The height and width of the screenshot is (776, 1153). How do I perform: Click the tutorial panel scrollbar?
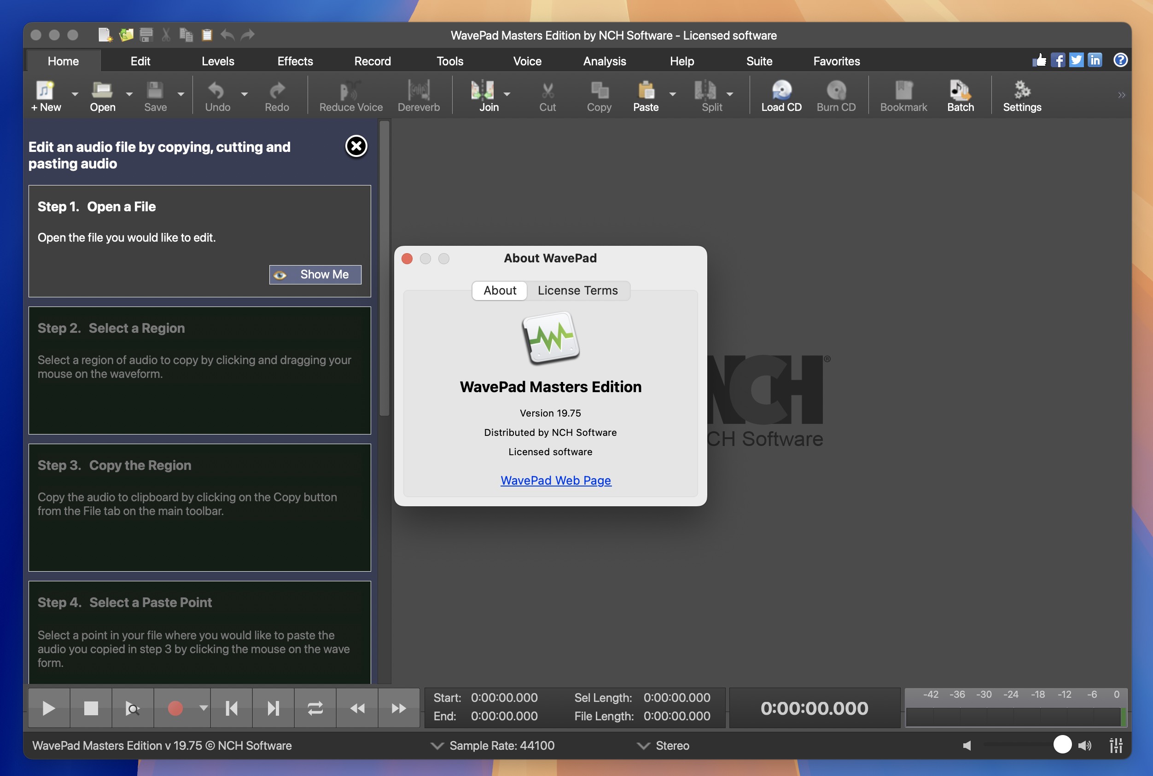click(384, 268)
